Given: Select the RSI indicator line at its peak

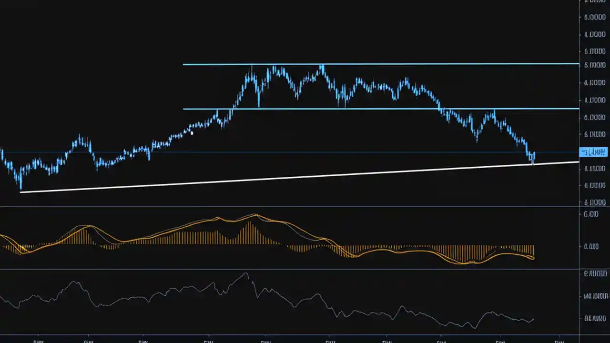Looking at the screenshot, I should [246, 274].
